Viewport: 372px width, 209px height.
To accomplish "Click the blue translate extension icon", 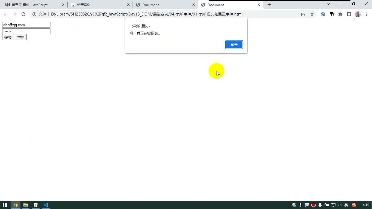I will 323,14.
